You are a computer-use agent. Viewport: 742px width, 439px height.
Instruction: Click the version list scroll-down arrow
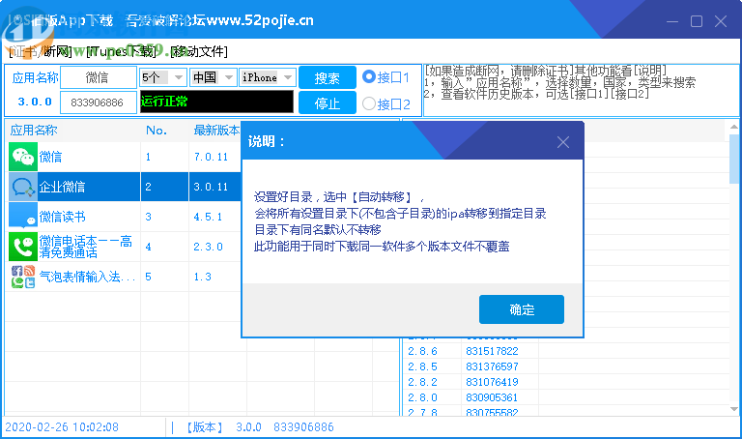pyautogui.click(x=734, y=409)
